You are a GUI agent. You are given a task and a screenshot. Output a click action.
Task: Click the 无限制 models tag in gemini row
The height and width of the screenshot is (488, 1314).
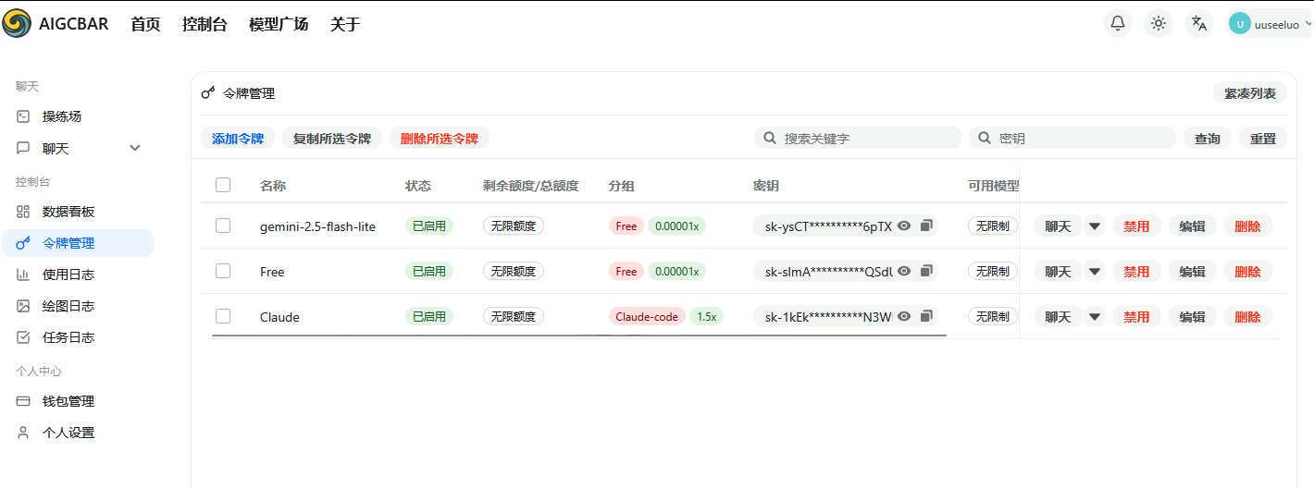[993, 226]
